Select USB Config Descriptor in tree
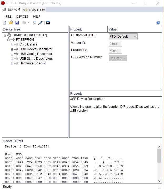164x189 pixels. 36,54
